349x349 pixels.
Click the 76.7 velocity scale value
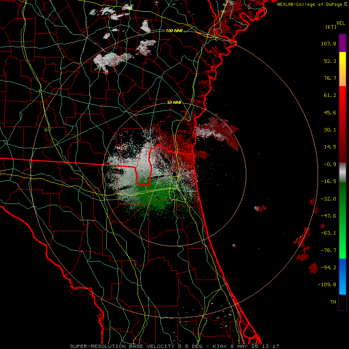[x=330, y=78]
